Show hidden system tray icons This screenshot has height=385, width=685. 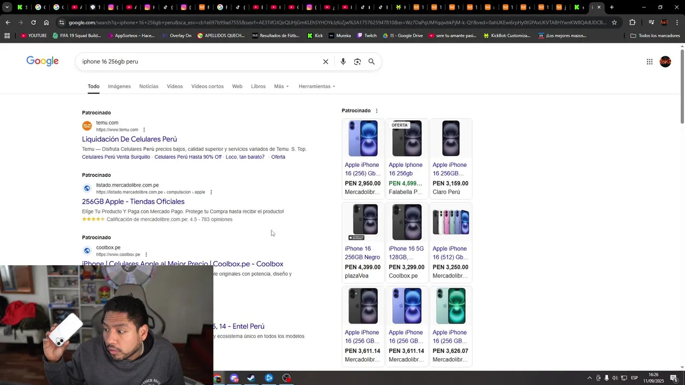[590, 378]
